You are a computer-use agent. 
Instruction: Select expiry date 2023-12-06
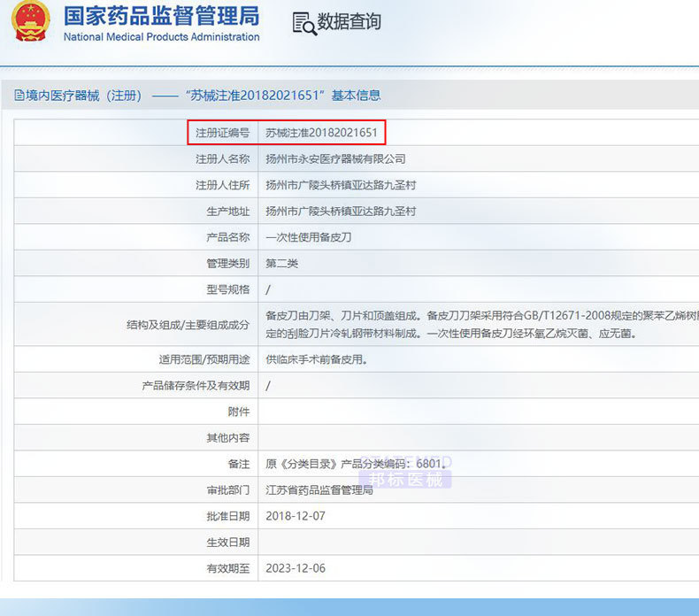[x=296, y=569]
